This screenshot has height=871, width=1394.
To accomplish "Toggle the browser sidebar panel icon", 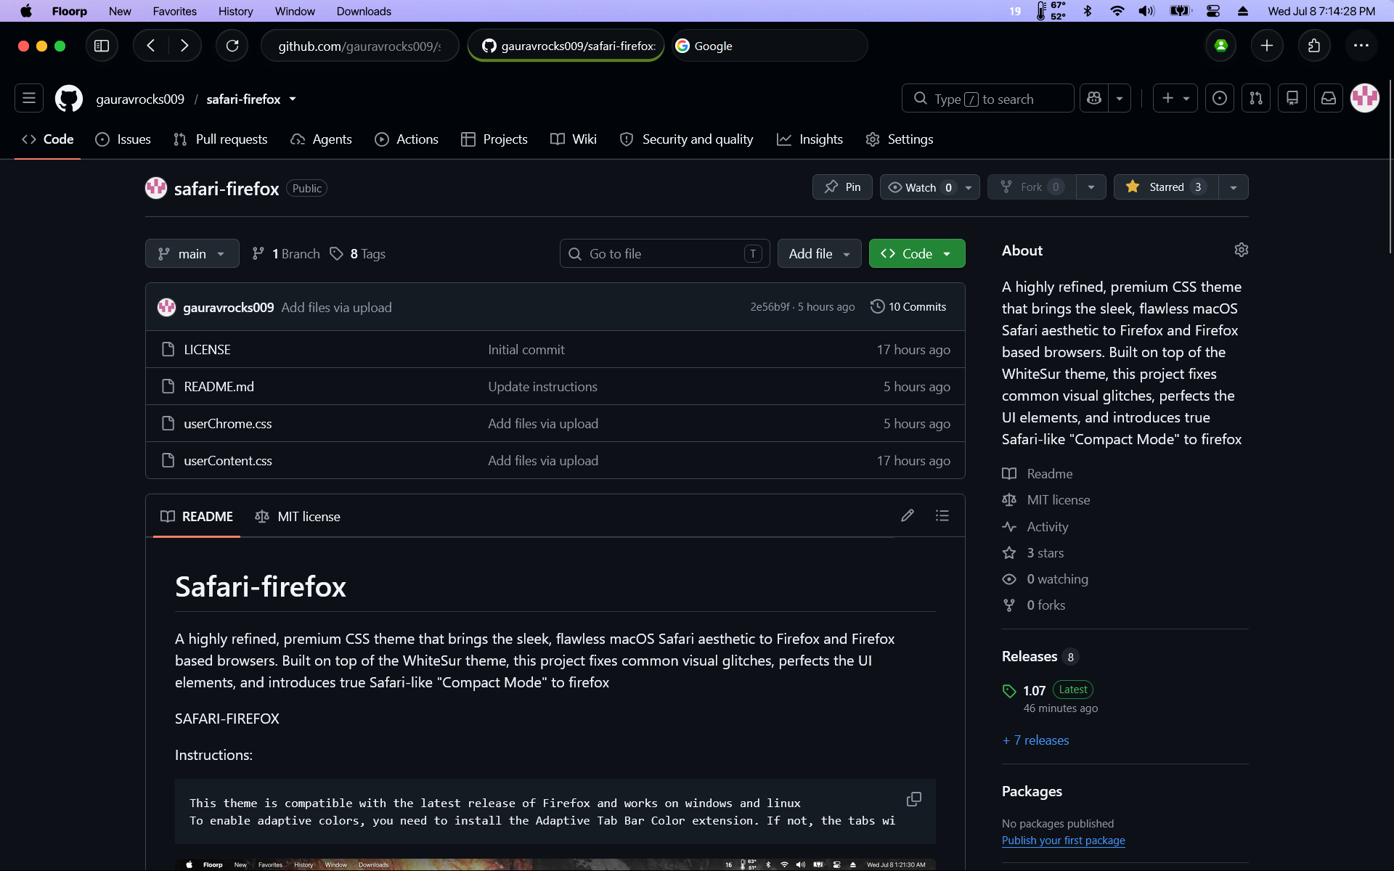I will [x=102, y=46].
